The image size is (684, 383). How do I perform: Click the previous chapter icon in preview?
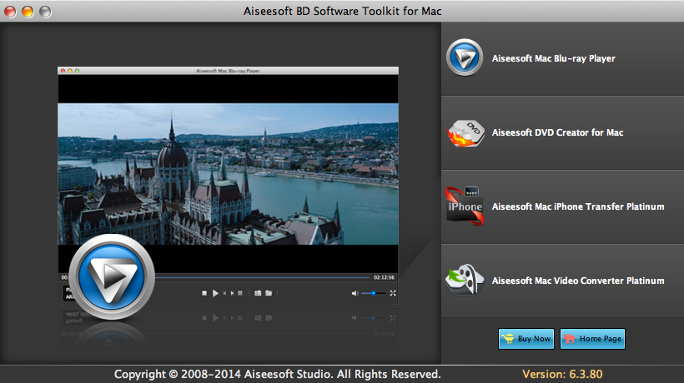pyautogui.click(x=224, y=293)
